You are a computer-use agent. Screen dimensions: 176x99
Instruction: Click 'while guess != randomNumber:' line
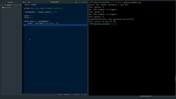pos(37,21)
